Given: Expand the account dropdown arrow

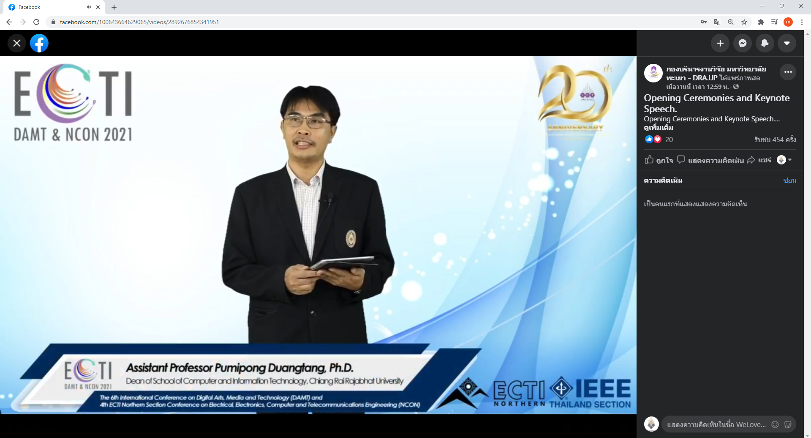Looking at the screenshot, I should pos(787,43).
